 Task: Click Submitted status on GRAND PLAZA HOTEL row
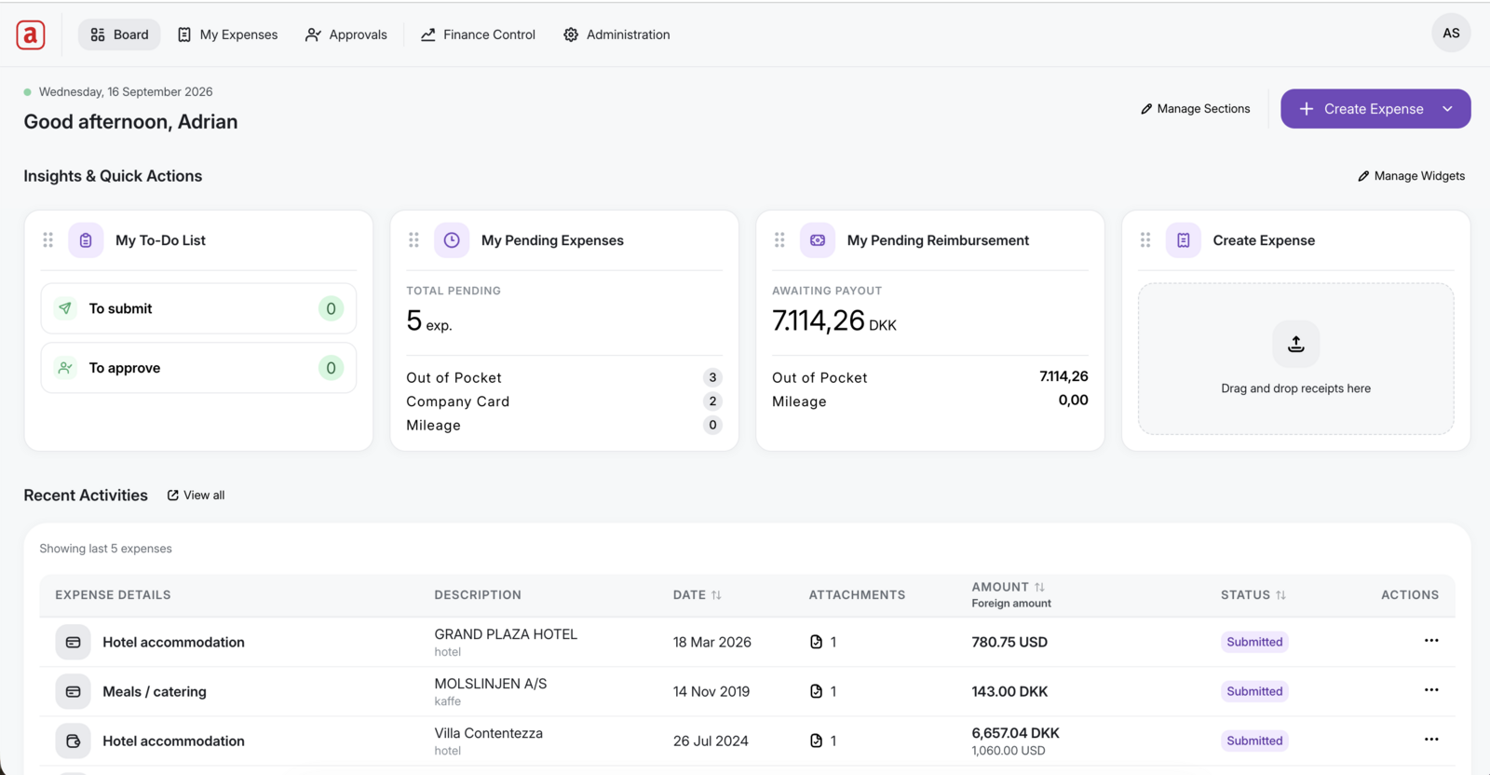click(1254, 642)
